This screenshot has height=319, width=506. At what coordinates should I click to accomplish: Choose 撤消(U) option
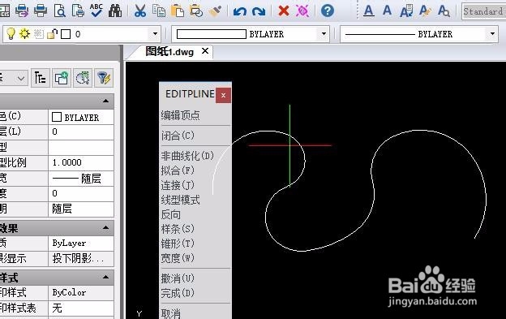pos(178,278)
